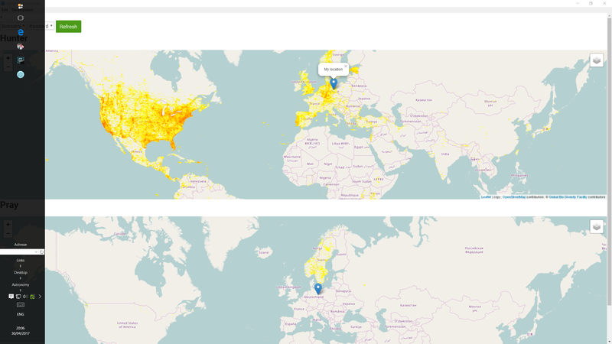Click the green Refresh button
Viewport: 612px width, 344px height.
coord(68,27)
